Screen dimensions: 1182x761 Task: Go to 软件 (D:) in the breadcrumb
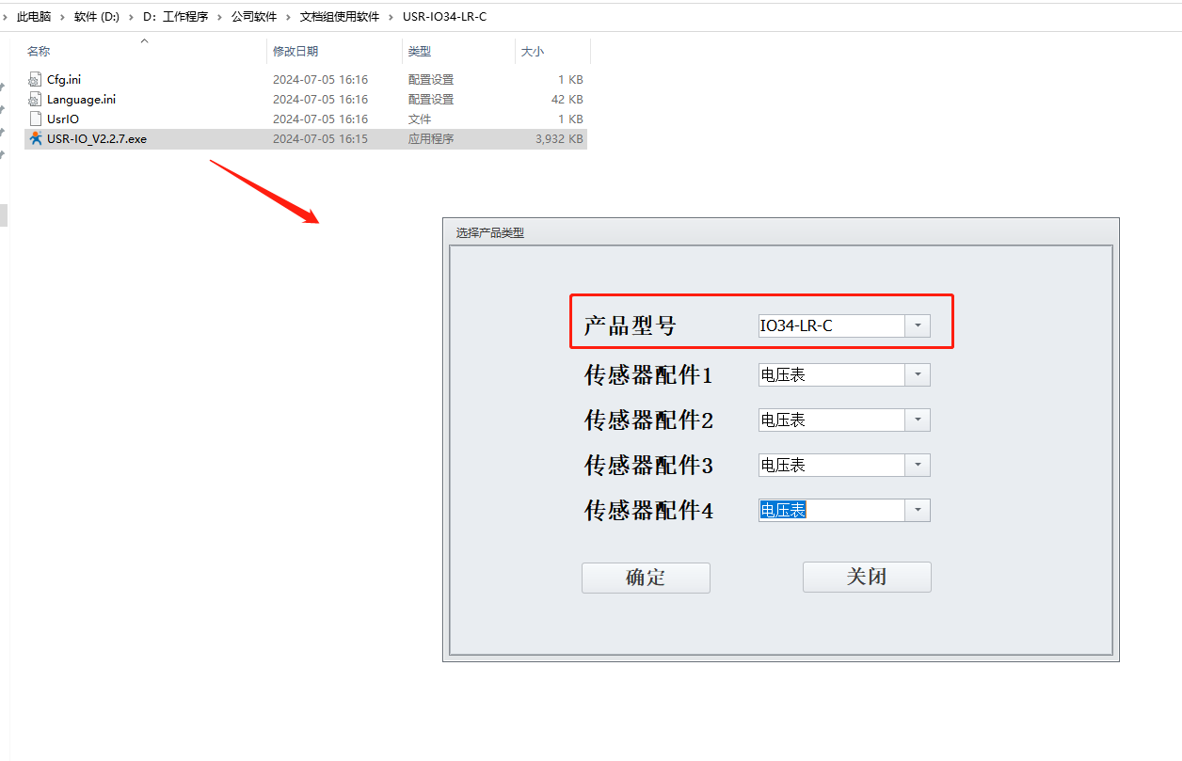click(x=97, y=17)
